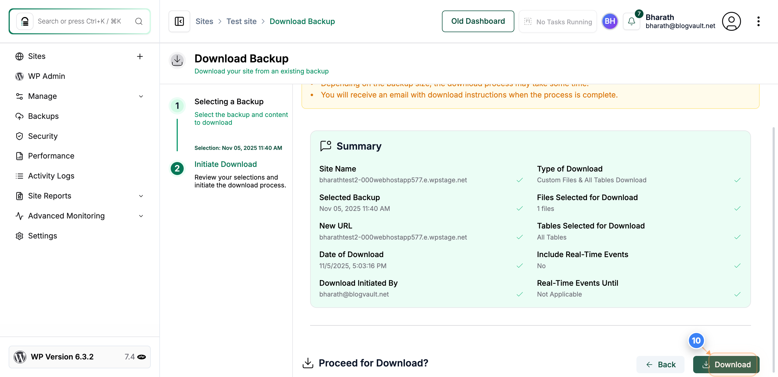Select Security in the sidebar
778x377 pixels.
tap(43, 136)
